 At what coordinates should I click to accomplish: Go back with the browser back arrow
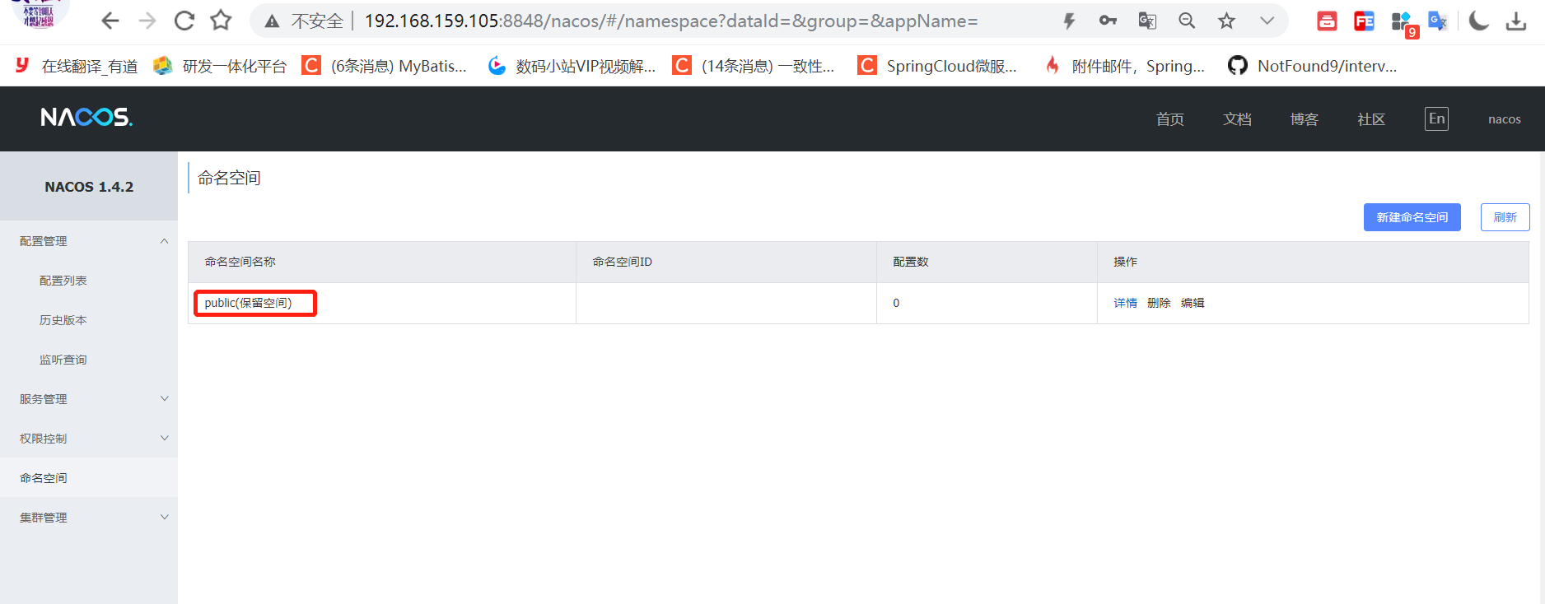pyautogui.click(x=110, y=21)
